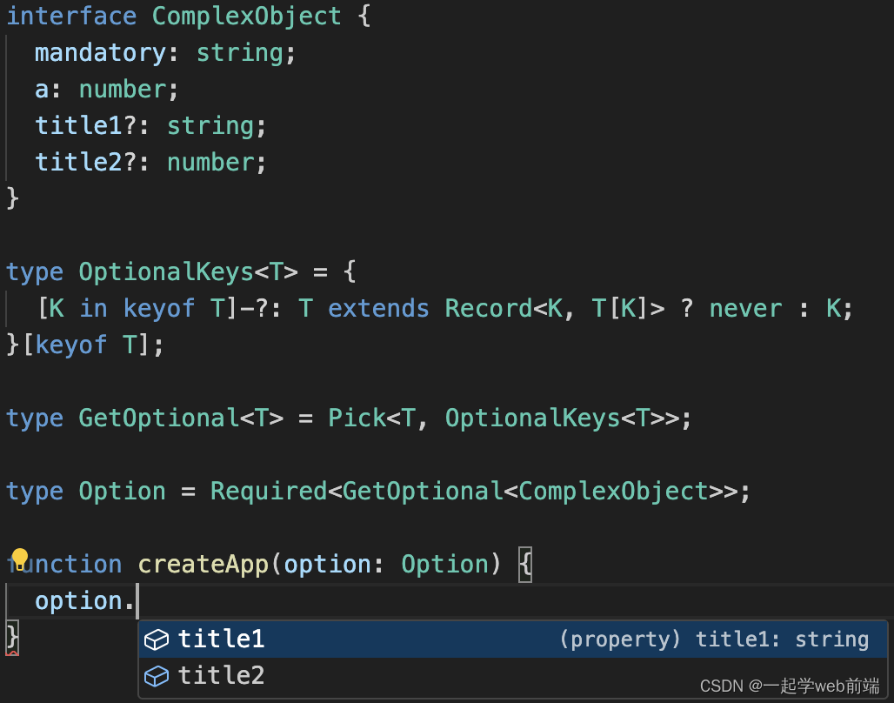Click the highlighted opening brace of createApp
894x703 pixels.
tap(525, 565)
